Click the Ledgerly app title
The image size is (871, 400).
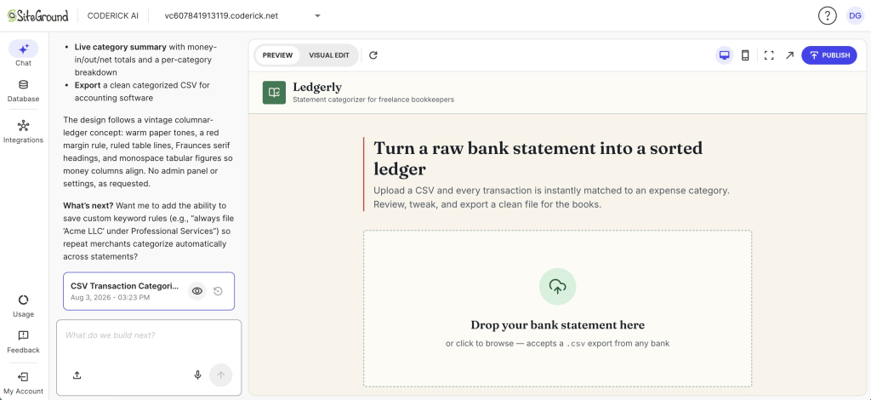[x=317, y=87]
